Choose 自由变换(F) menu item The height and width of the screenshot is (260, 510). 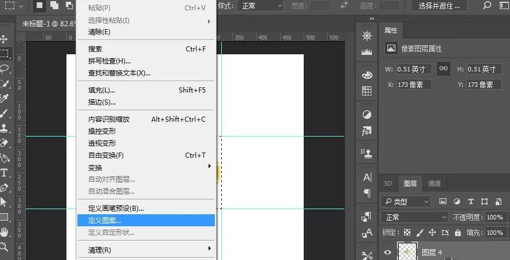click(146, 155)
